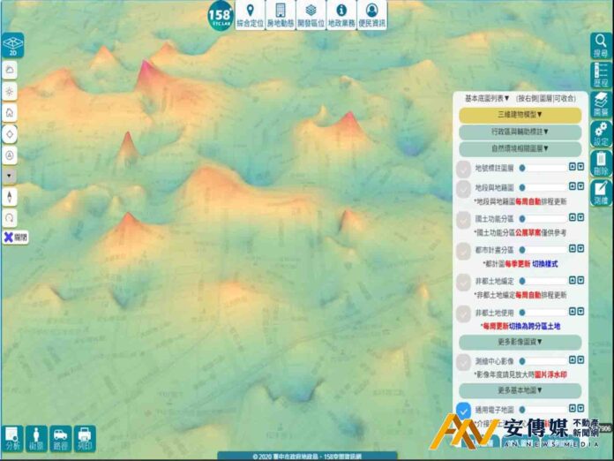Click the 切換為跨分區土地 link

coord(535,326)
